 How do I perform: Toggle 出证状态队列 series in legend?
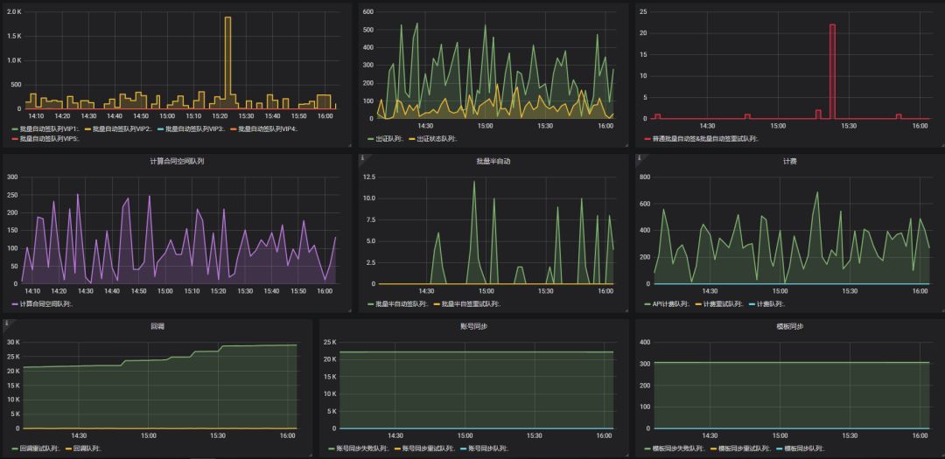coord(435,138)
